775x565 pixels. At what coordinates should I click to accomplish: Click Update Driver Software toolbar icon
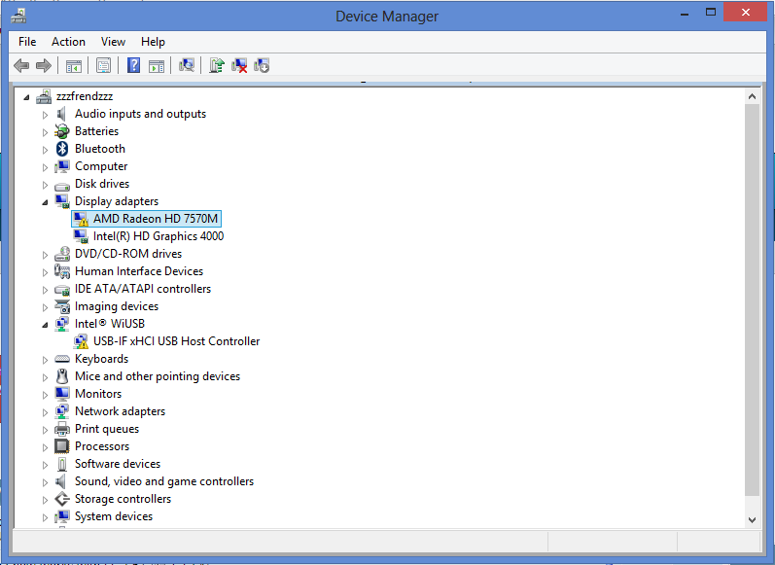[x=217, y=65]
